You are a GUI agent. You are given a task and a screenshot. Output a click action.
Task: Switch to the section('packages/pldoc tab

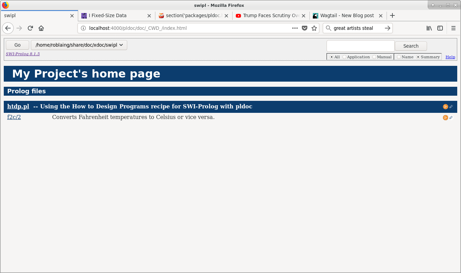click(x=193, y=15)
